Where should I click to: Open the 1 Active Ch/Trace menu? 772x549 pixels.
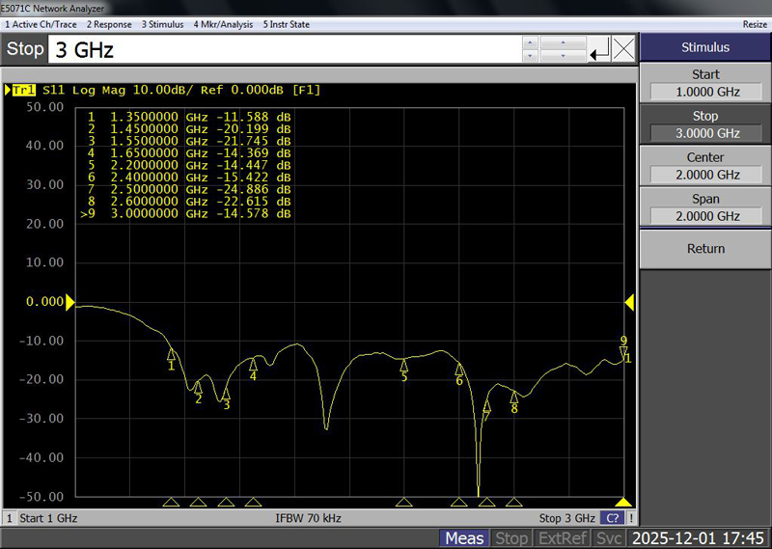41,24
